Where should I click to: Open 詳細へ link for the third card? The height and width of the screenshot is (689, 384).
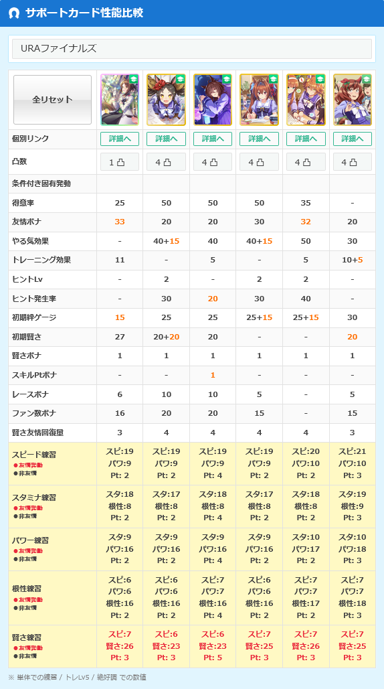(x=213, y=139)
